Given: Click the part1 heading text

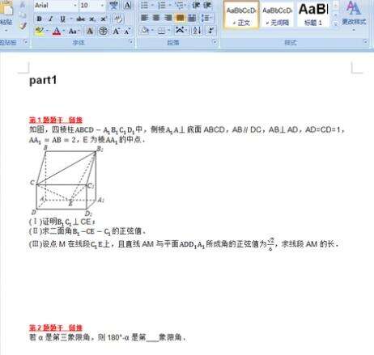Looking at the screenshot, I should coord(43,80).
